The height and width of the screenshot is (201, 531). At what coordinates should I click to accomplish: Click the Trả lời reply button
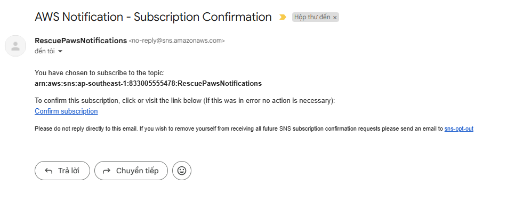[62, 171]
